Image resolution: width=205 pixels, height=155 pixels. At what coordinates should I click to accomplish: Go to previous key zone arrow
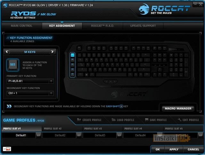pos(7,52)
